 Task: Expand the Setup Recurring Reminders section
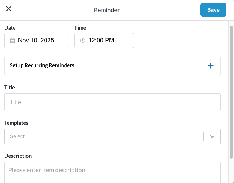click(x=42, y=65)
